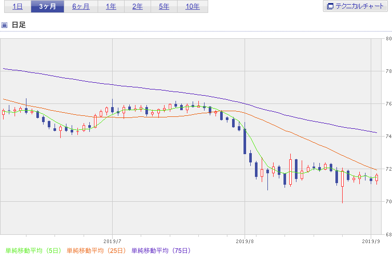This screenshot has height=255, width=392.
Task: Click the 72 price axis label
Action: pos(388,169)
